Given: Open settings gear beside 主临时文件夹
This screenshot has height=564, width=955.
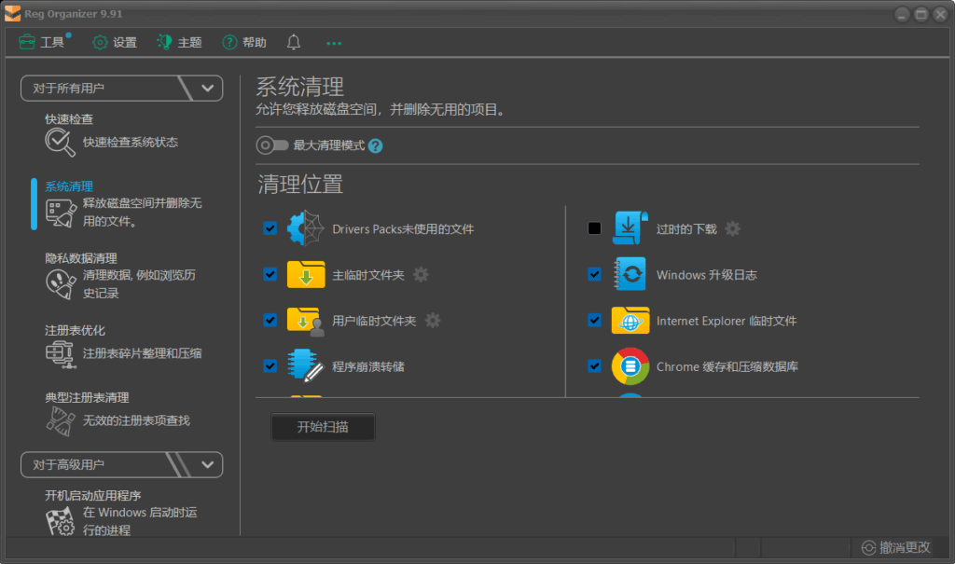Looking at the screenshot, I should point(421,275).
